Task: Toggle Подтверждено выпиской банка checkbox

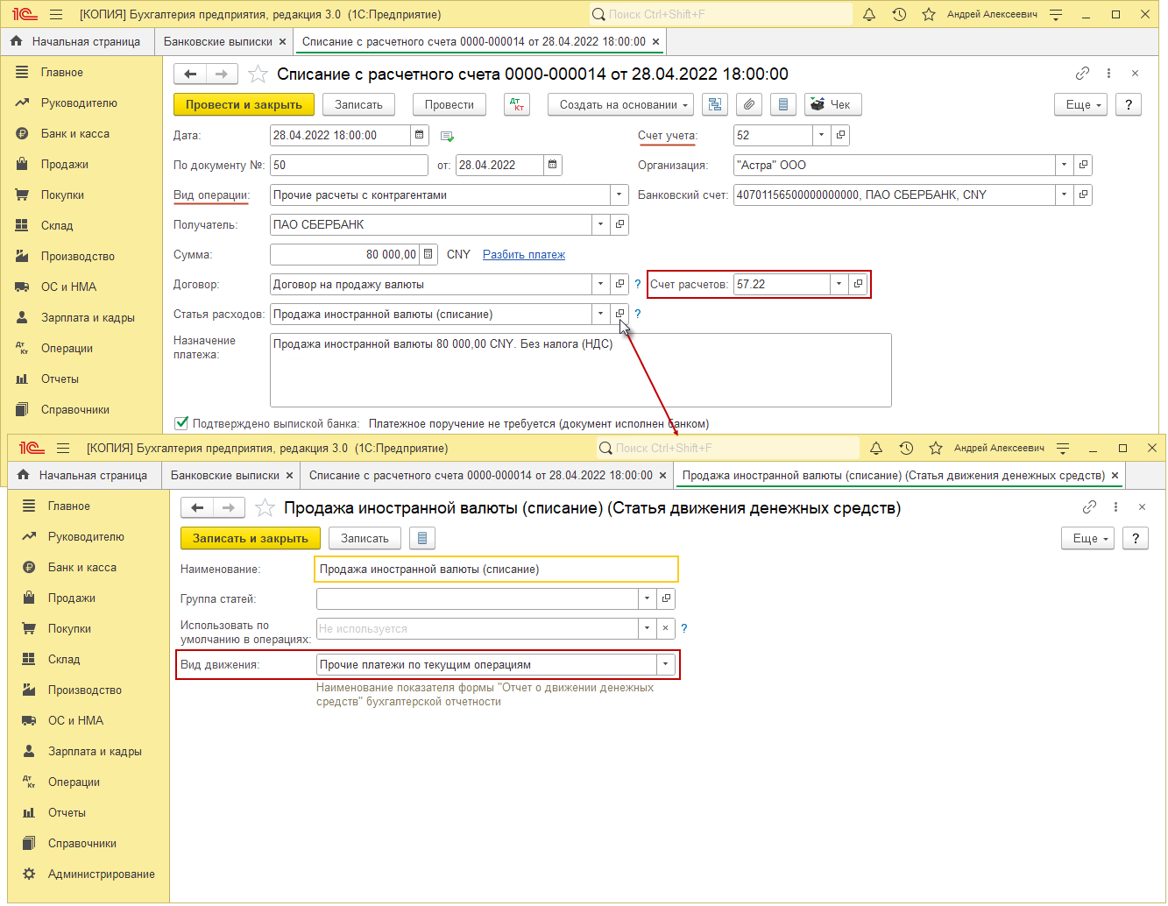Action: pos(181,423)
